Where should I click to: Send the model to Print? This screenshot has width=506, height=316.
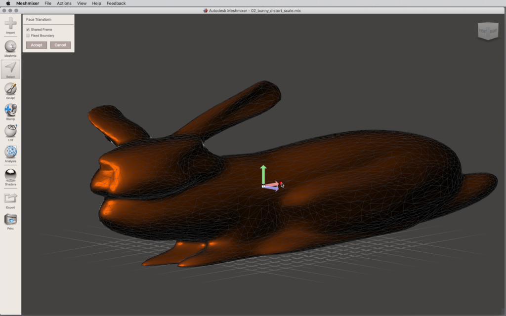10,220
